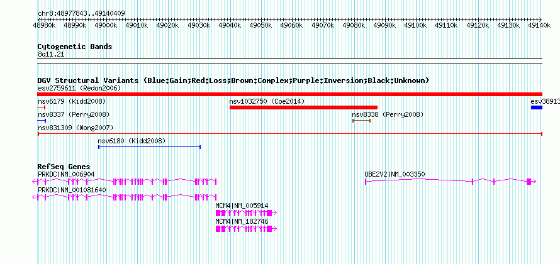The height and width of the screenshot is (264, 560).
Task: Click the 'PRKDC|NM_001081640' label
Action: [72, 190]
